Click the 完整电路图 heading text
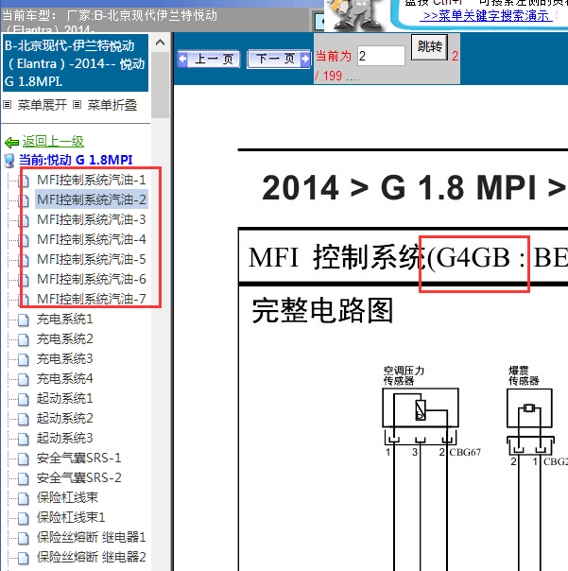 322,311
